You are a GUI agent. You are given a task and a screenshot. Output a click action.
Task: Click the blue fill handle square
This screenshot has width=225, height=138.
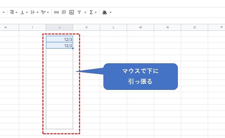(x=73, y=48)
